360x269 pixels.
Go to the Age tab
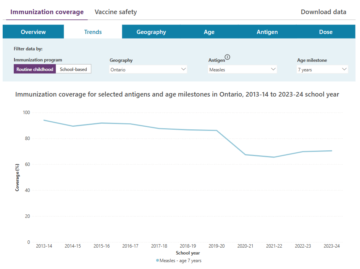tap(209, 32)
